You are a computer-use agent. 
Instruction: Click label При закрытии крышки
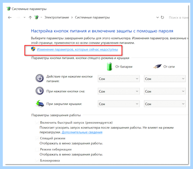[x=64, y=104]
